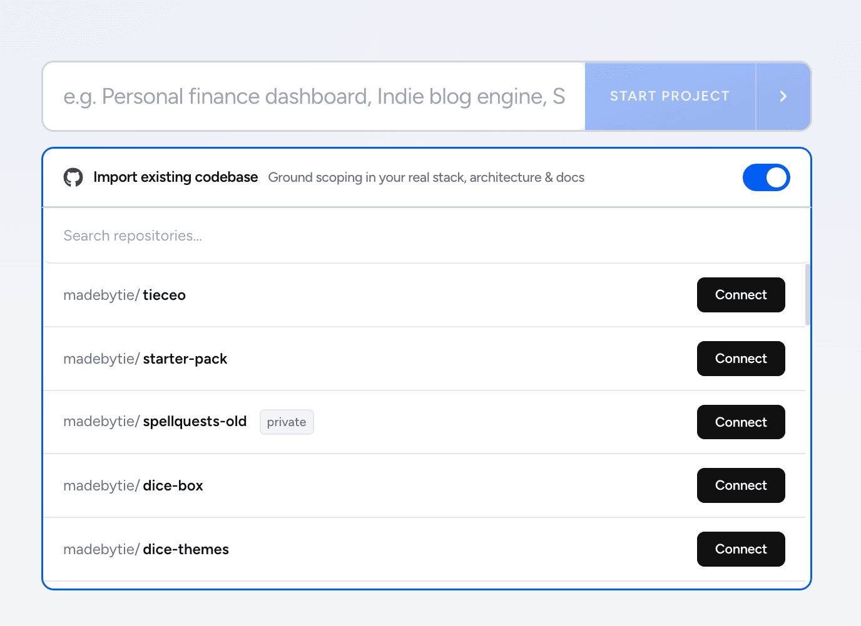
Task: Select the madebytie/tieceo repository name
Action: coord(125,295)
